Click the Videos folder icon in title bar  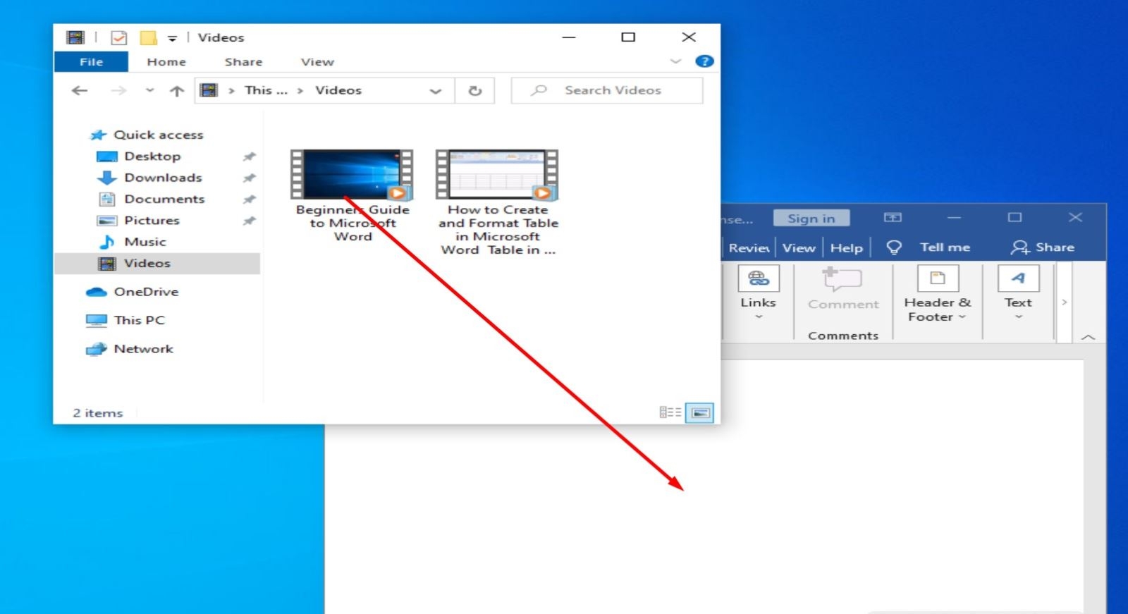click(x=75, y=37)
